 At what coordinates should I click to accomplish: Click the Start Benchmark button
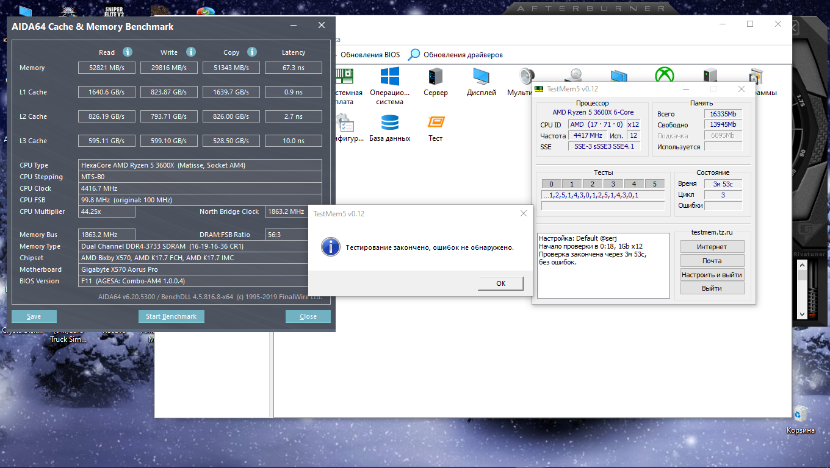(171, 316)
